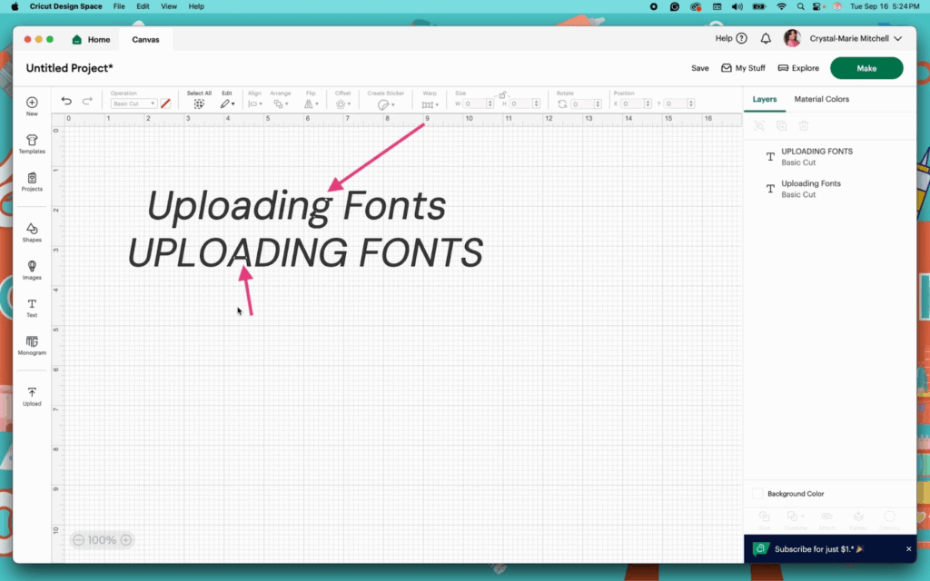Click the Select All icon

tap(199, 103)
